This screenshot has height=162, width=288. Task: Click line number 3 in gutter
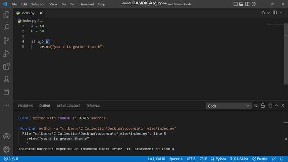pyautogui.click(x=23, y=36)
